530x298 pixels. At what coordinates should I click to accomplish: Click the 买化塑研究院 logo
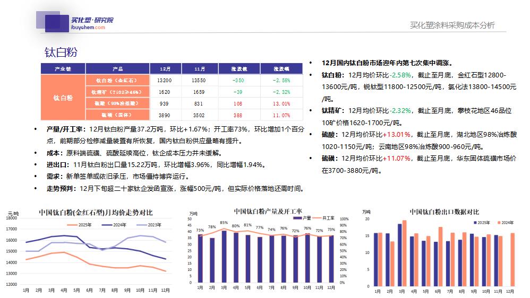coord(92,20)
